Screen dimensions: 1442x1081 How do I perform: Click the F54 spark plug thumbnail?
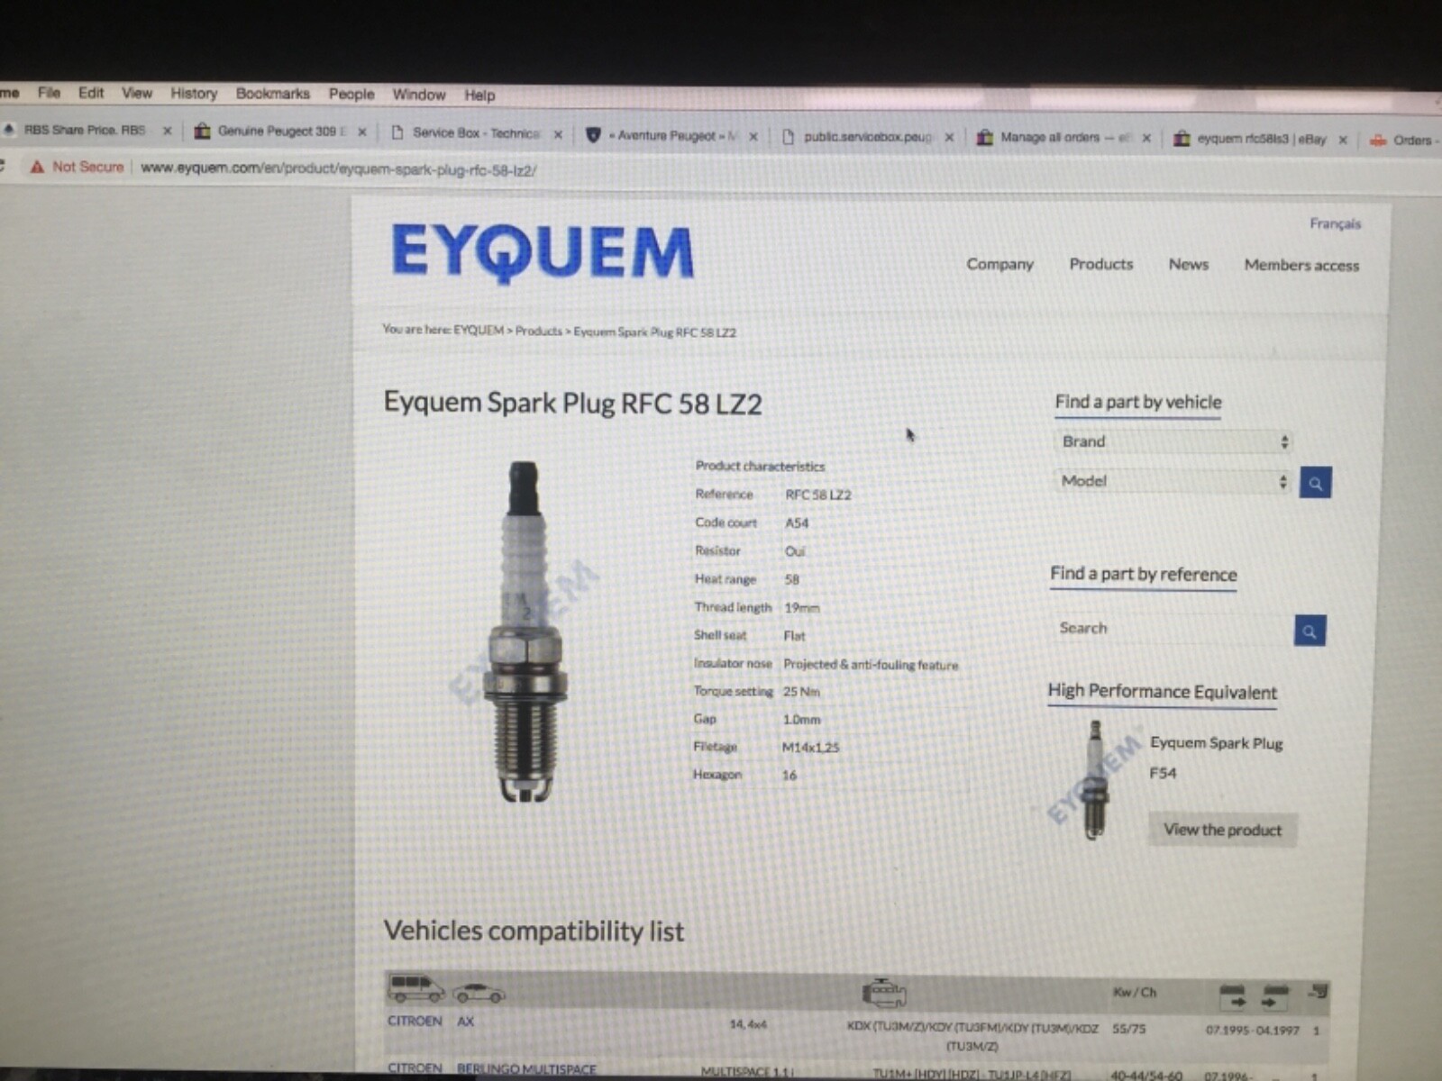tap(1095, 780)
